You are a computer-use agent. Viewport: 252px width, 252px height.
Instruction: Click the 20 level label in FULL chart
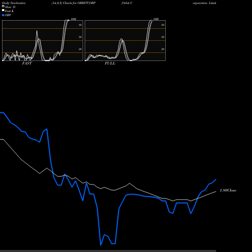click(163, 49)
